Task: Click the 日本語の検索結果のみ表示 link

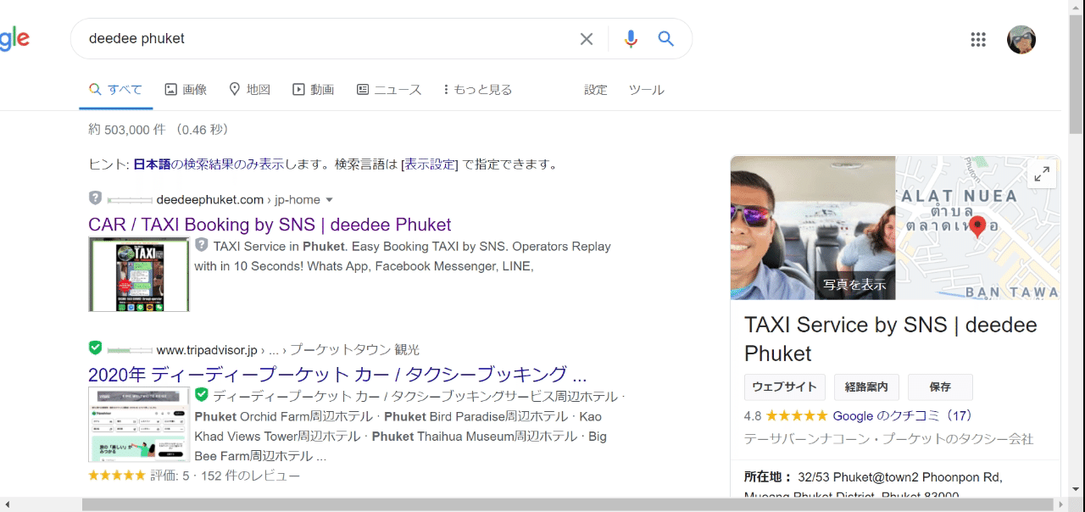Action: point(209,164)
